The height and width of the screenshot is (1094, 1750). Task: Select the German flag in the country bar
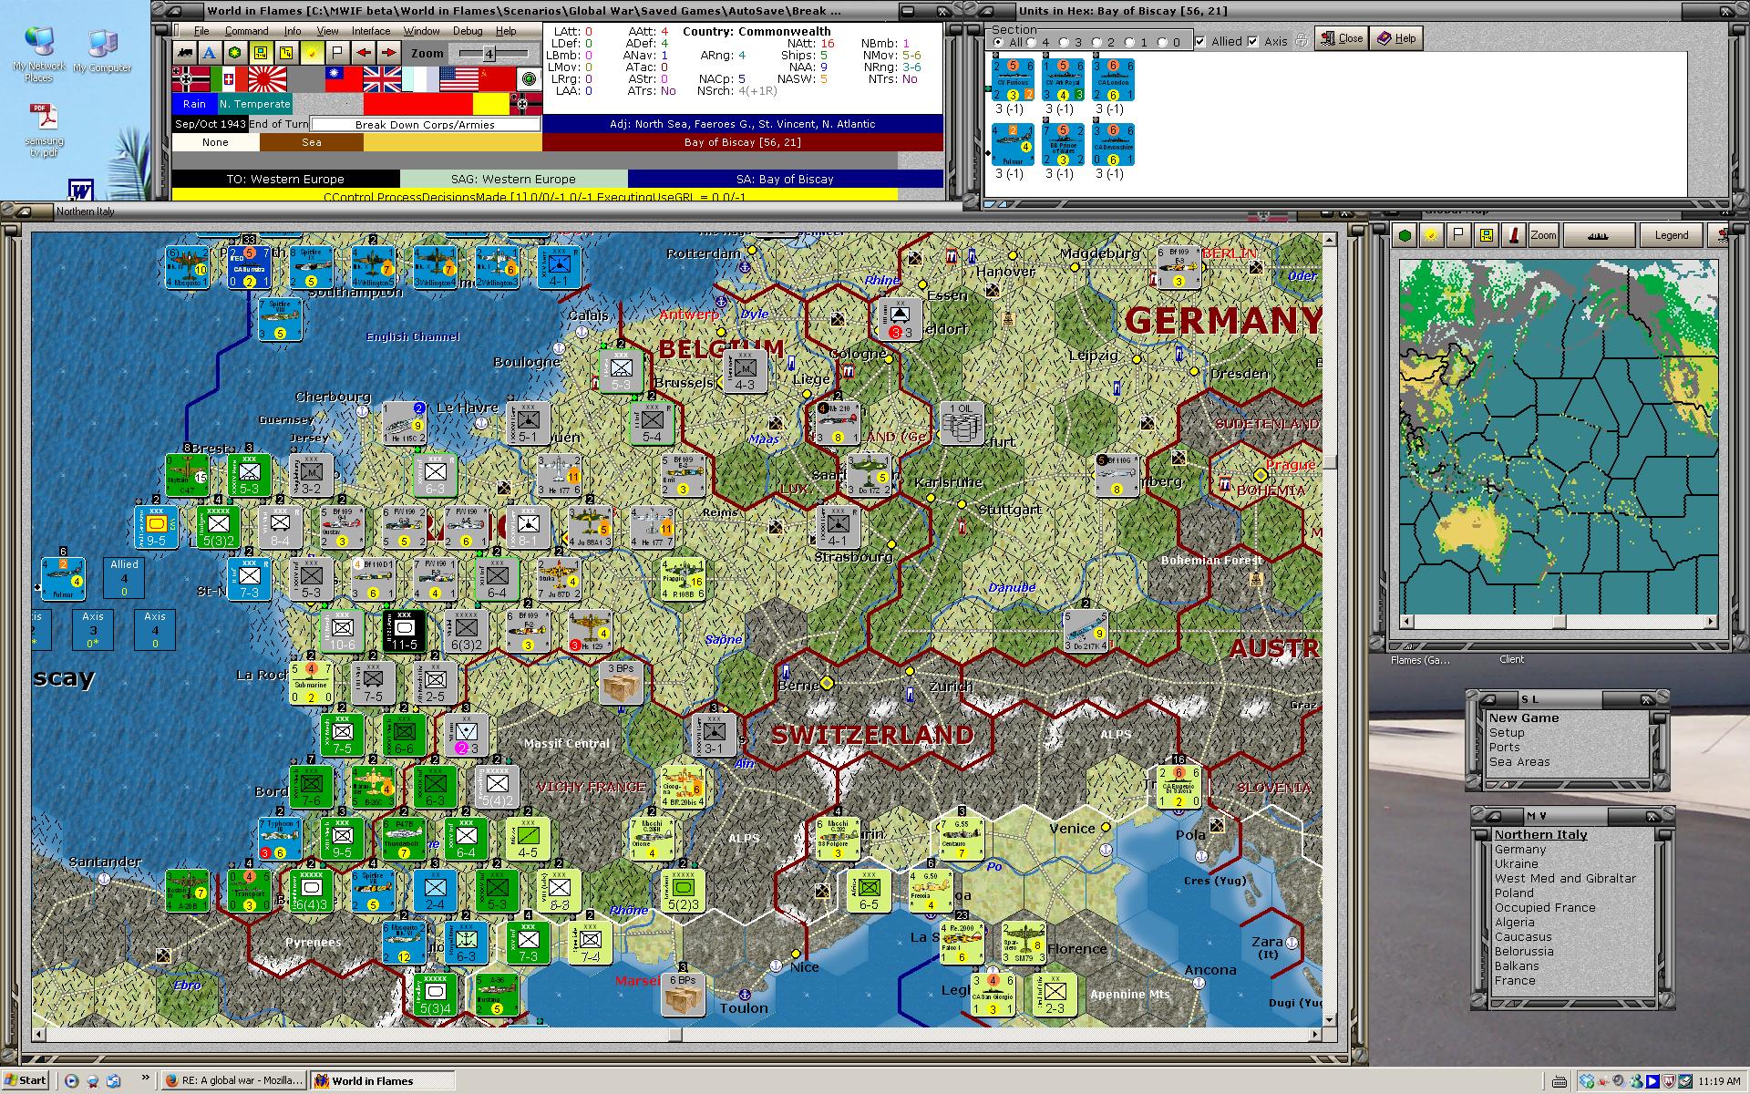tap(190, 80)
